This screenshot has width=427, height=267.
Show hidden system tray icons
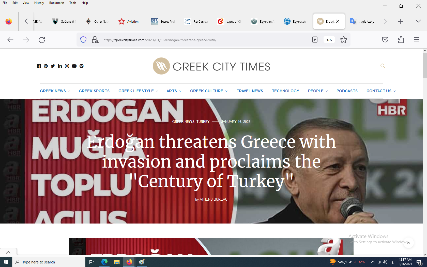[373, 262]
